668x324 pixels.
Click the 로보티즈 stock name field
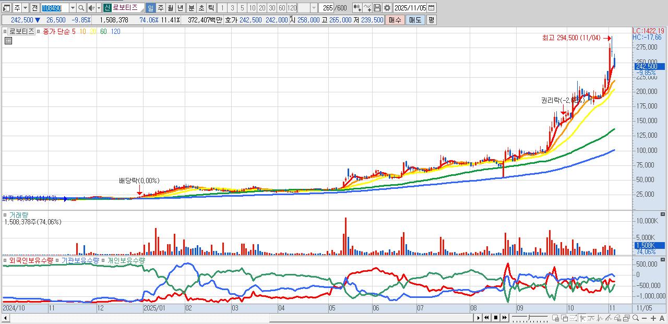click(127, 8)
